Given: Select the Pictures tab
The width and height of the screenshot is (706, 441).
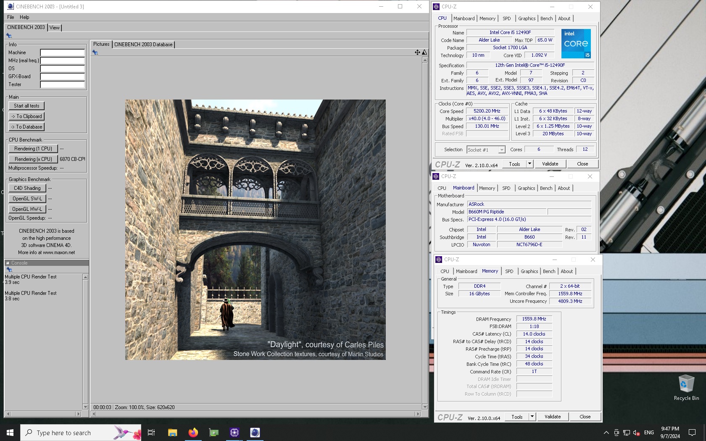Looking at the screenshot, I should coord(101,44).
